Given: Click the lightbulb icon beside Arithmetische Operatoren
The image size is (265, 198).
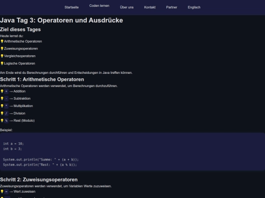Looking at the screenshot, I should click(2, 42).
